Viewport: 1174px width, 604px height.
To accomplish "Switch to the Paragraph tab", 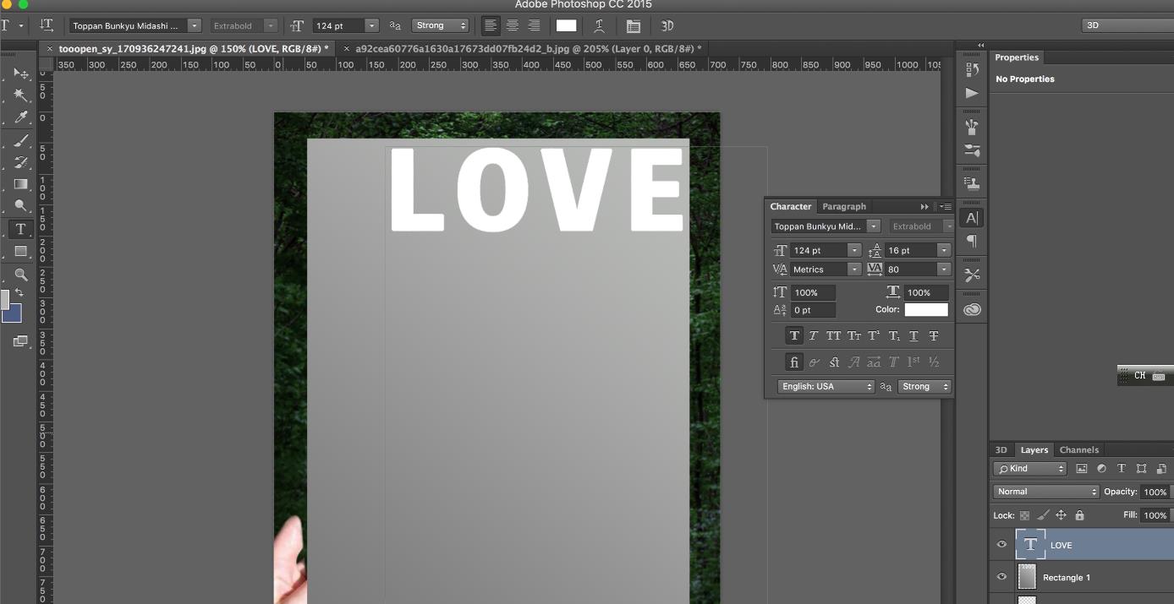I will click(844, 206).
